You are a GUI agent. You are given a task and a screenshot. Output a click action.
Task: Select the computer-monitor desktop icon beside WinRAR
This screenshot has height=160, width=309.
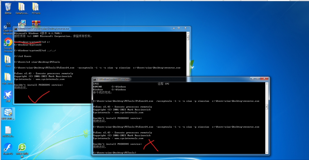[22, 23]
